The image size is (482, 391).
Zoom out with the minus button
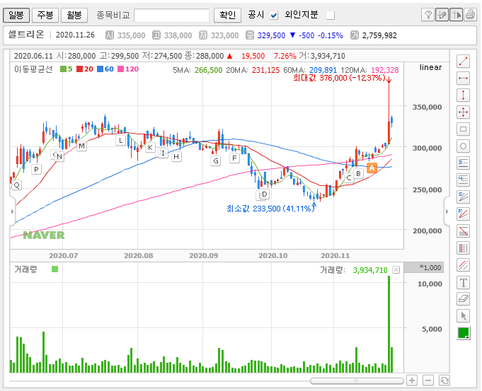(428, 380)
